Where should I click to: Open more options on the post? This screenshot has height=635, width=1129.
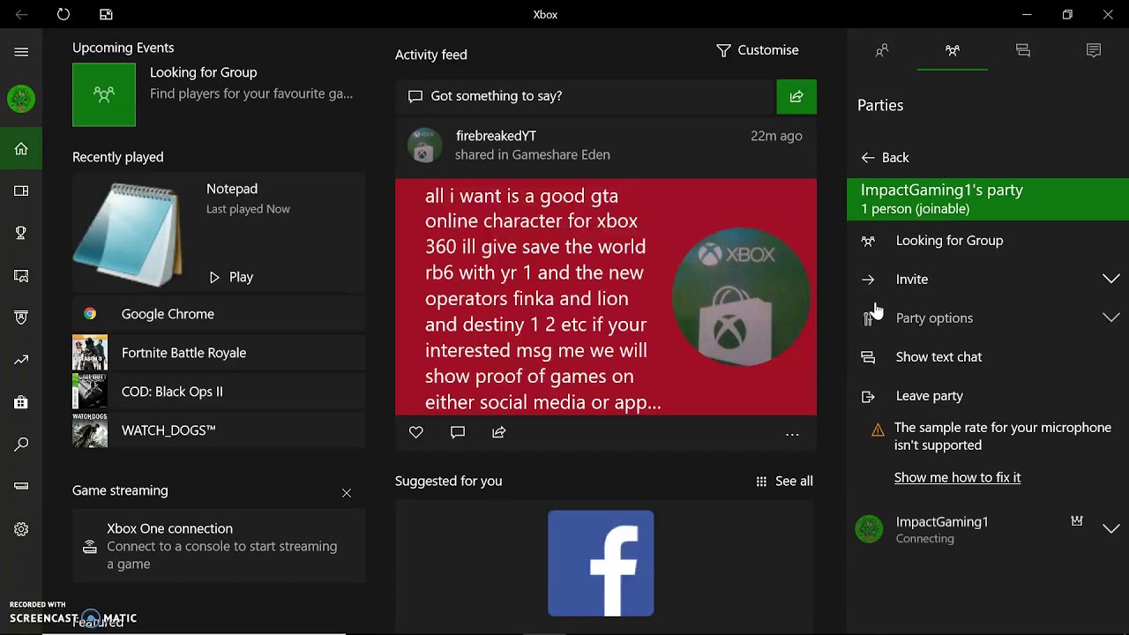[792, 434]
